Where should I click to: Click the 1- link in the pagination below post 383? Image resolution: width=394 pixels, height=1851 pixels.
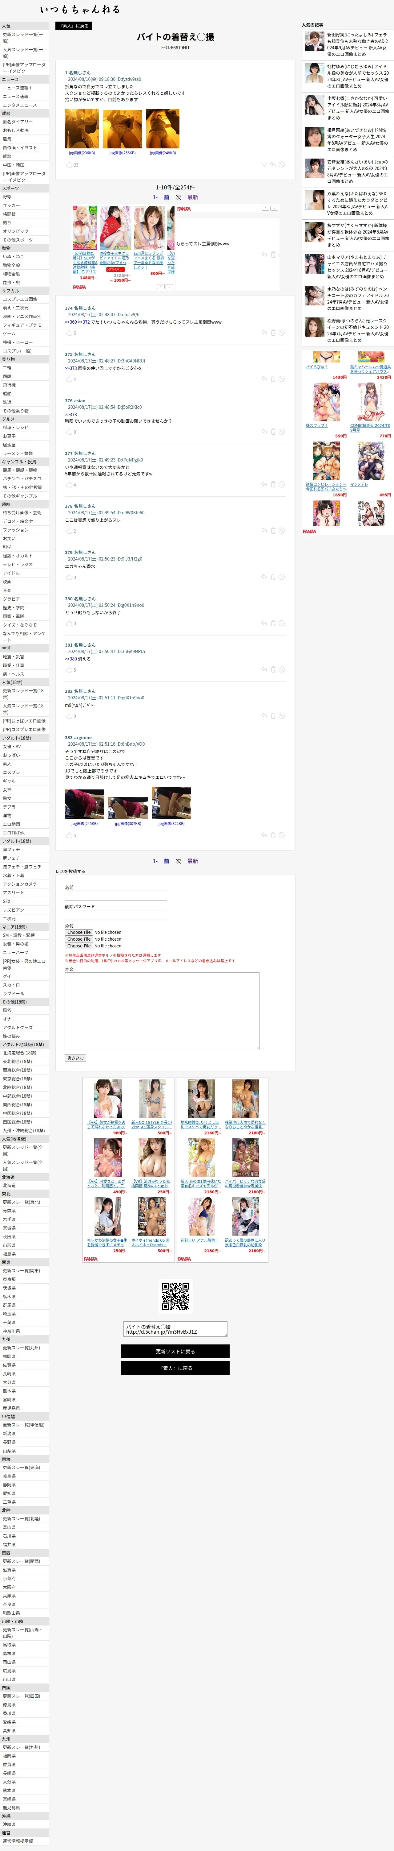(155, 861)
